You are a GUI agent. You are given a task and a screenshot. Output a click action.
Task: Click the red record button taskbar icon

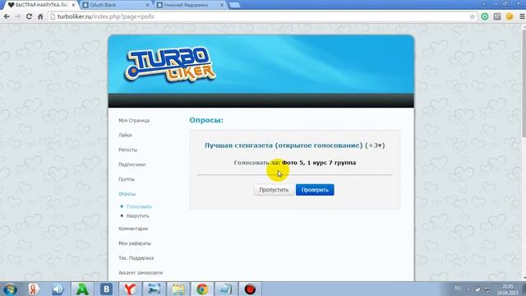coord(250,289)
